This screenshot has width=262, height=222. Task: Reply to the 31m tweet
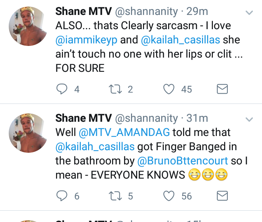62,196
